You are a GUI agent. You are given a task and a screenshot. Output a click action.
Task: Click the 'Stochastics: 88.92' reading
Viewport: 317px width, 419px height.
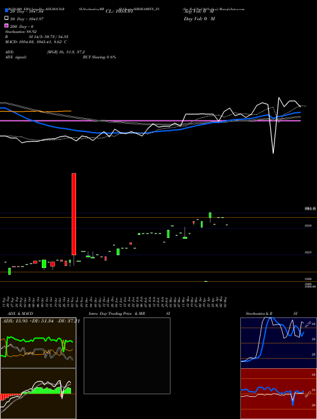point(21,32)
